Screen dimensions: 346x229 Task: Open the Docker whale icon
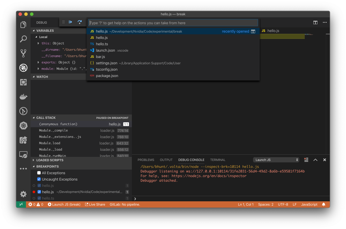[23, 97]
